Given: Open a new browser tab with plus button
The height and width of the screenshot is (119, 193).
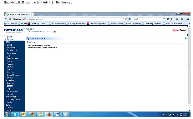Looking at the screenshot, I should click(37, 14).
